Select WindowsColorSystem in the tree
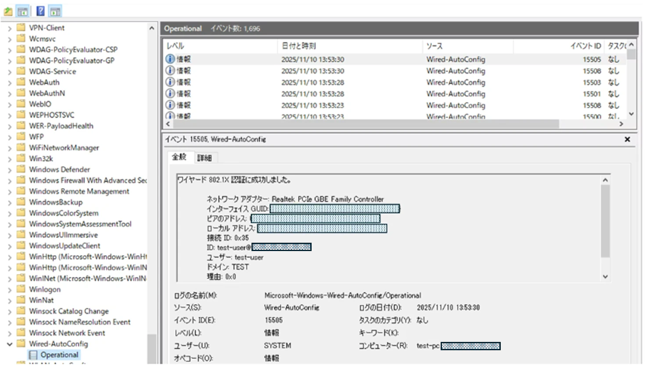The width and height of the screenshot is (650, 370). [64, 213]
